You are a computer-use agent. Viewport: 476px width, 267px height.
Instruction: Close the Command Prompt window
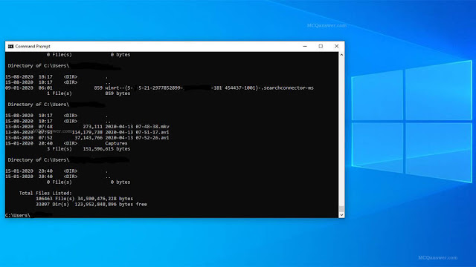336,46
